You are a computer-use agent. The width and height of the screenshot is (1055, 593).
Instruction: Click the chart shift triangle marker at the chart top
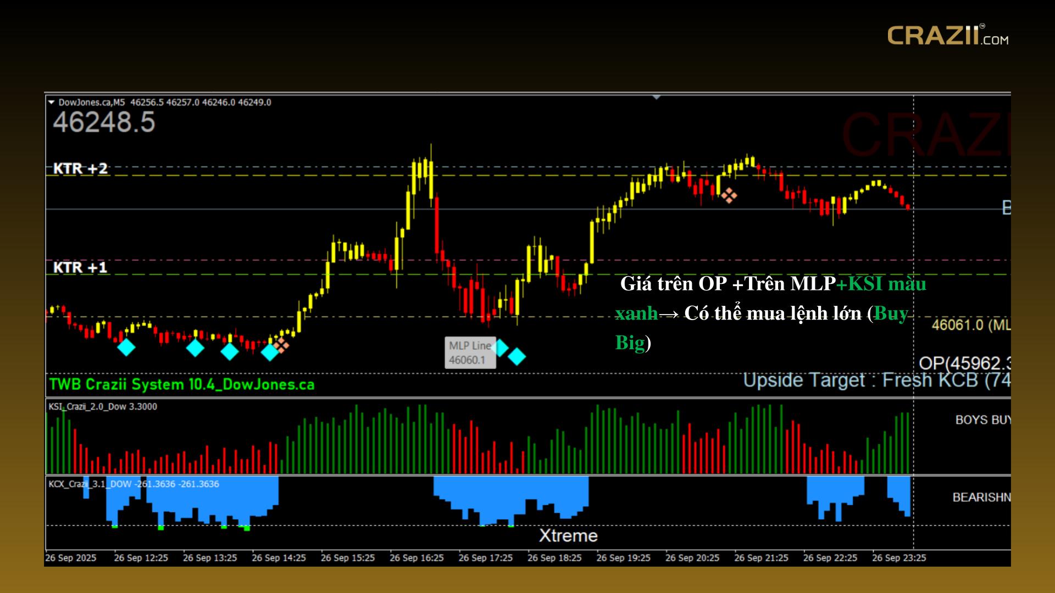[656, 97]
